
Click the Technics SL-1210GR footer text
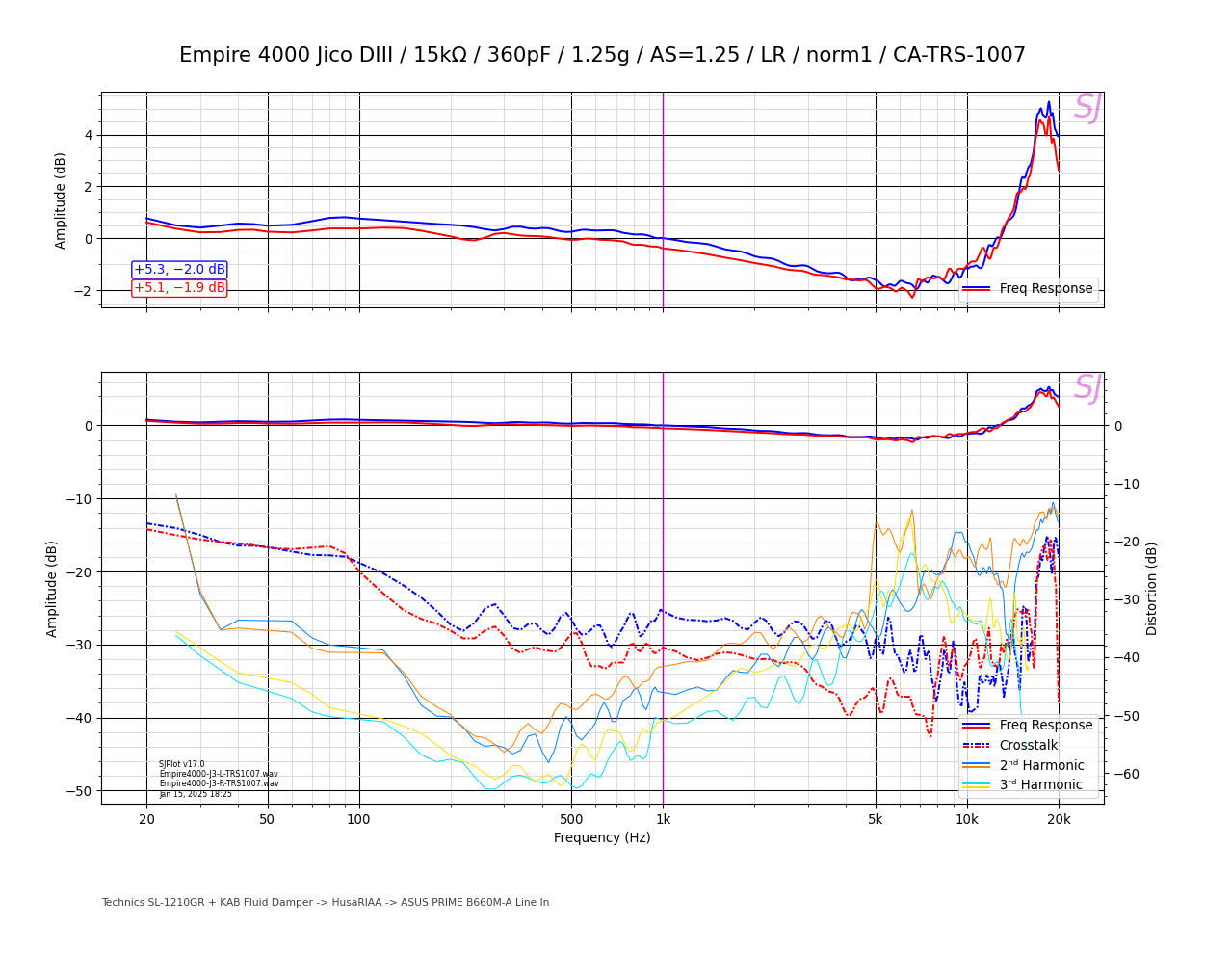pyautogui.click(x=326, y=903)
